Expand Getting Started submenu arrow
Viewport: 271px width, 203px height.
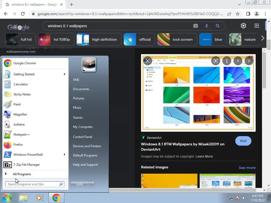65,74
